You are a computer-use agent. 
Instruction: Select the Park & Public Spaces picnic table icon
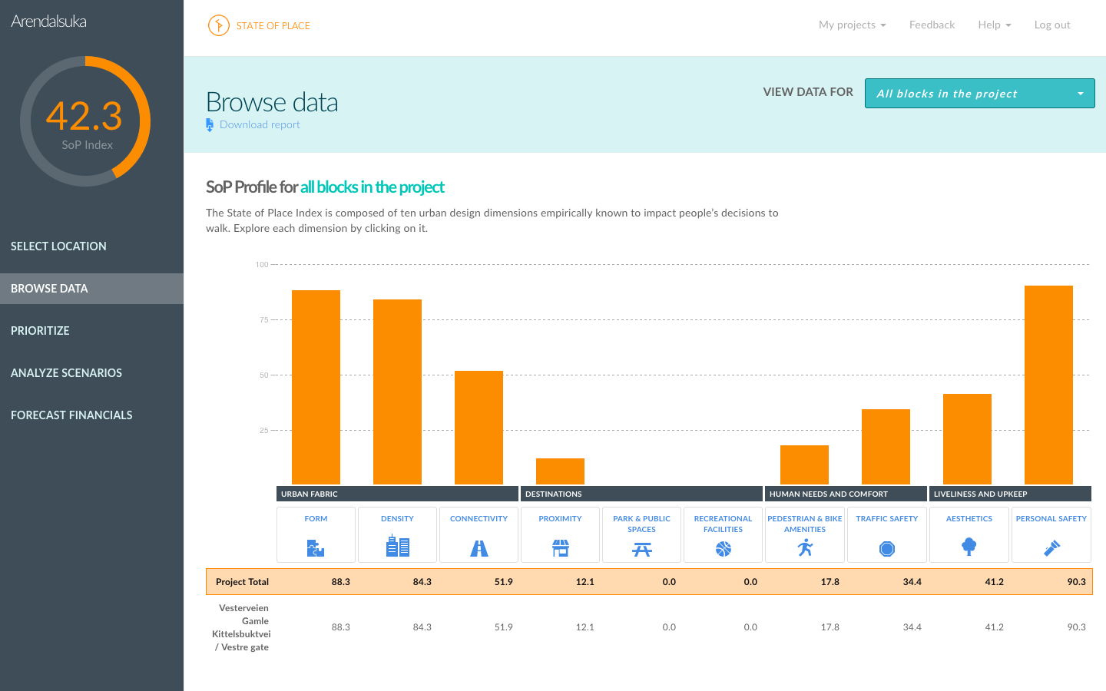click(642, 549)
